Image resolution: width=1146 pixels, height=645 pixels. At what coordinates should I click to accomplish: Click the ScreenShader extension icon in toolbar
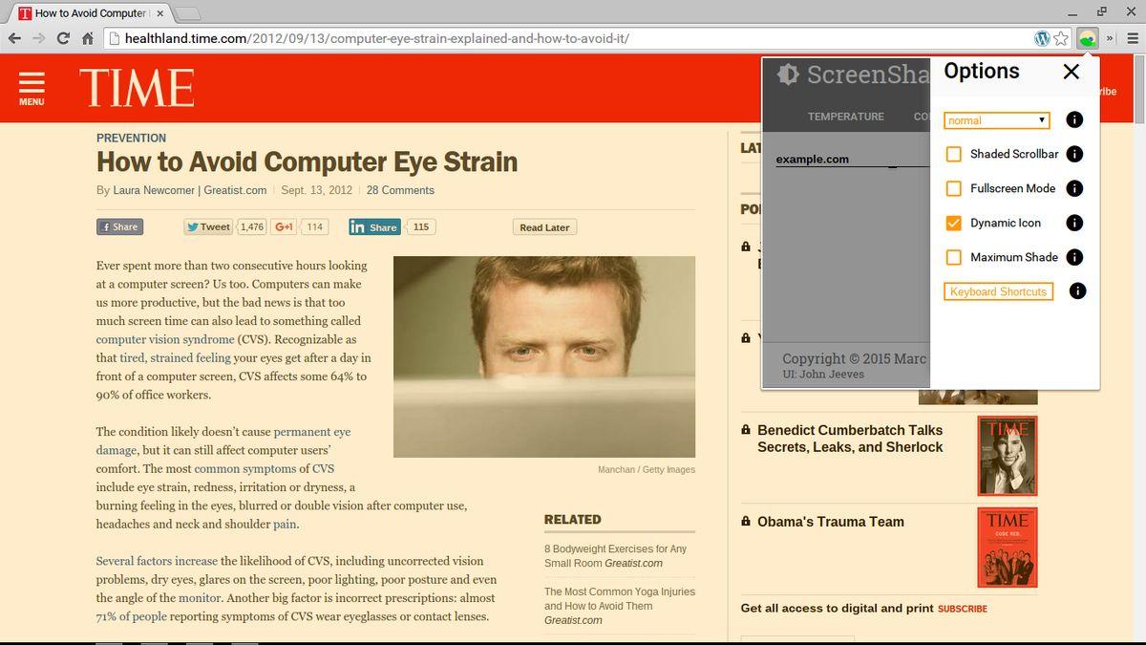(x=1087, y=38)
